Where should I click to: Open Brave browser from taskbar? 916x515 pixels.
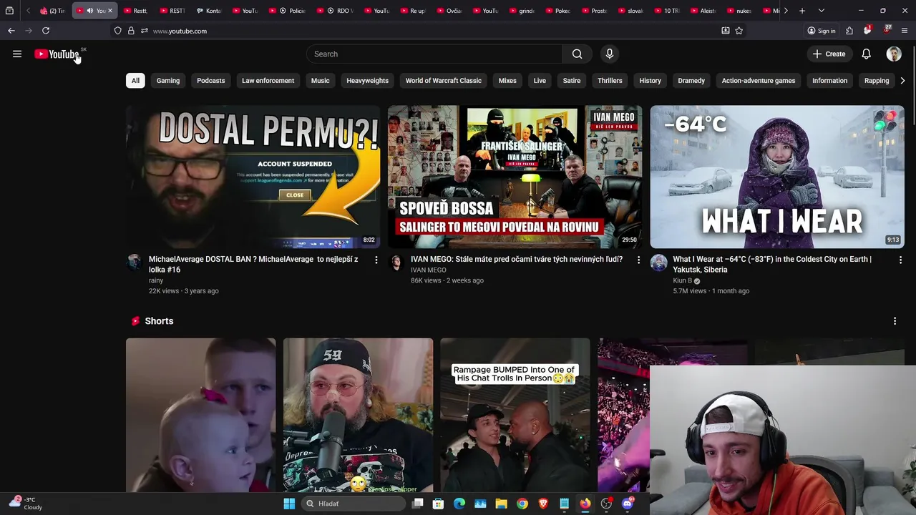[543, 504]
